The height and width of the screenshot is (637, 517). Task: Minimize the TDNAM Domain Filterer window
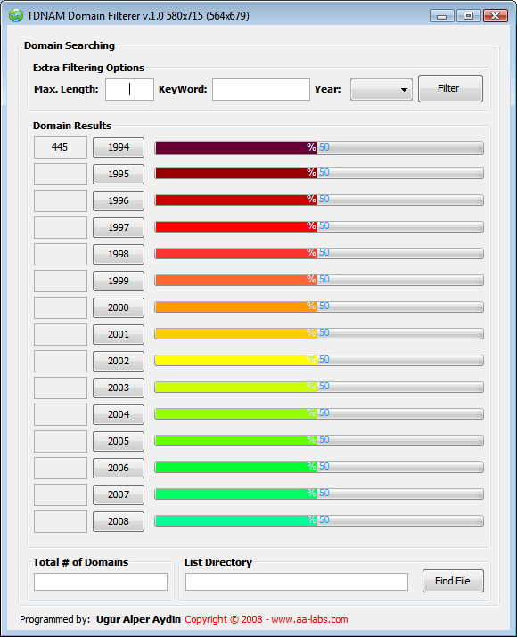pos(442,16)
